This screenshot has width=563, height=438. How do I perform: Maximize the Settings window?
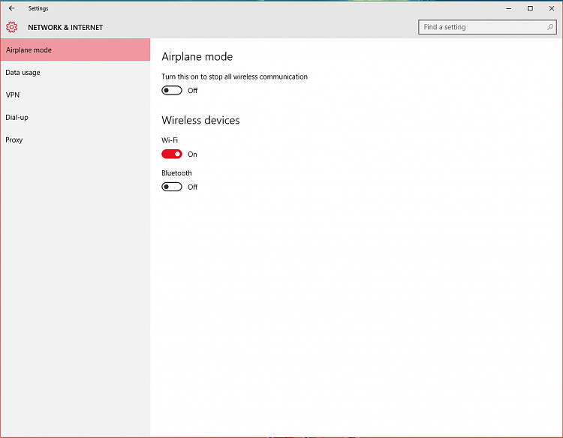[x=530, y=8]
